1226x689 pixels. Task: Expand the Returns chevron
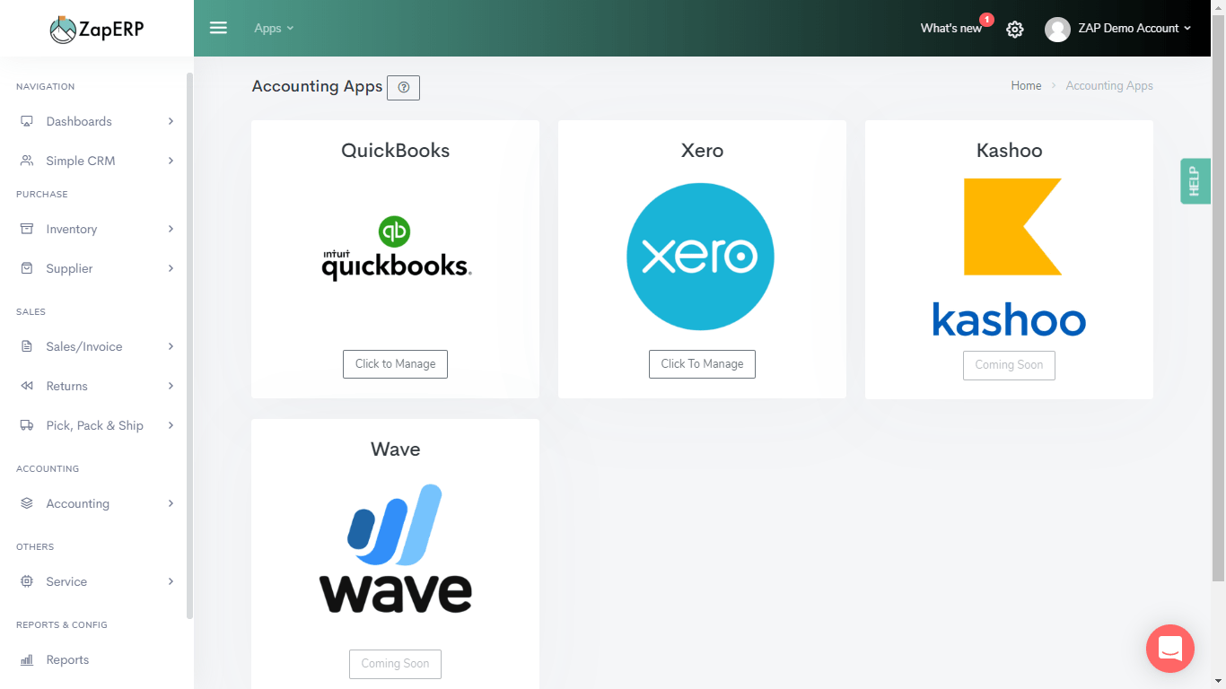point(171,386)
